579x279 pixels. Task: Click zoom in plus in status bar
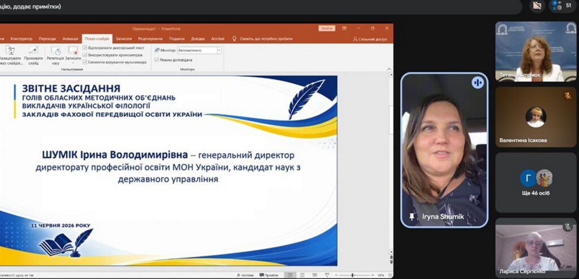(x=372, y=275)
